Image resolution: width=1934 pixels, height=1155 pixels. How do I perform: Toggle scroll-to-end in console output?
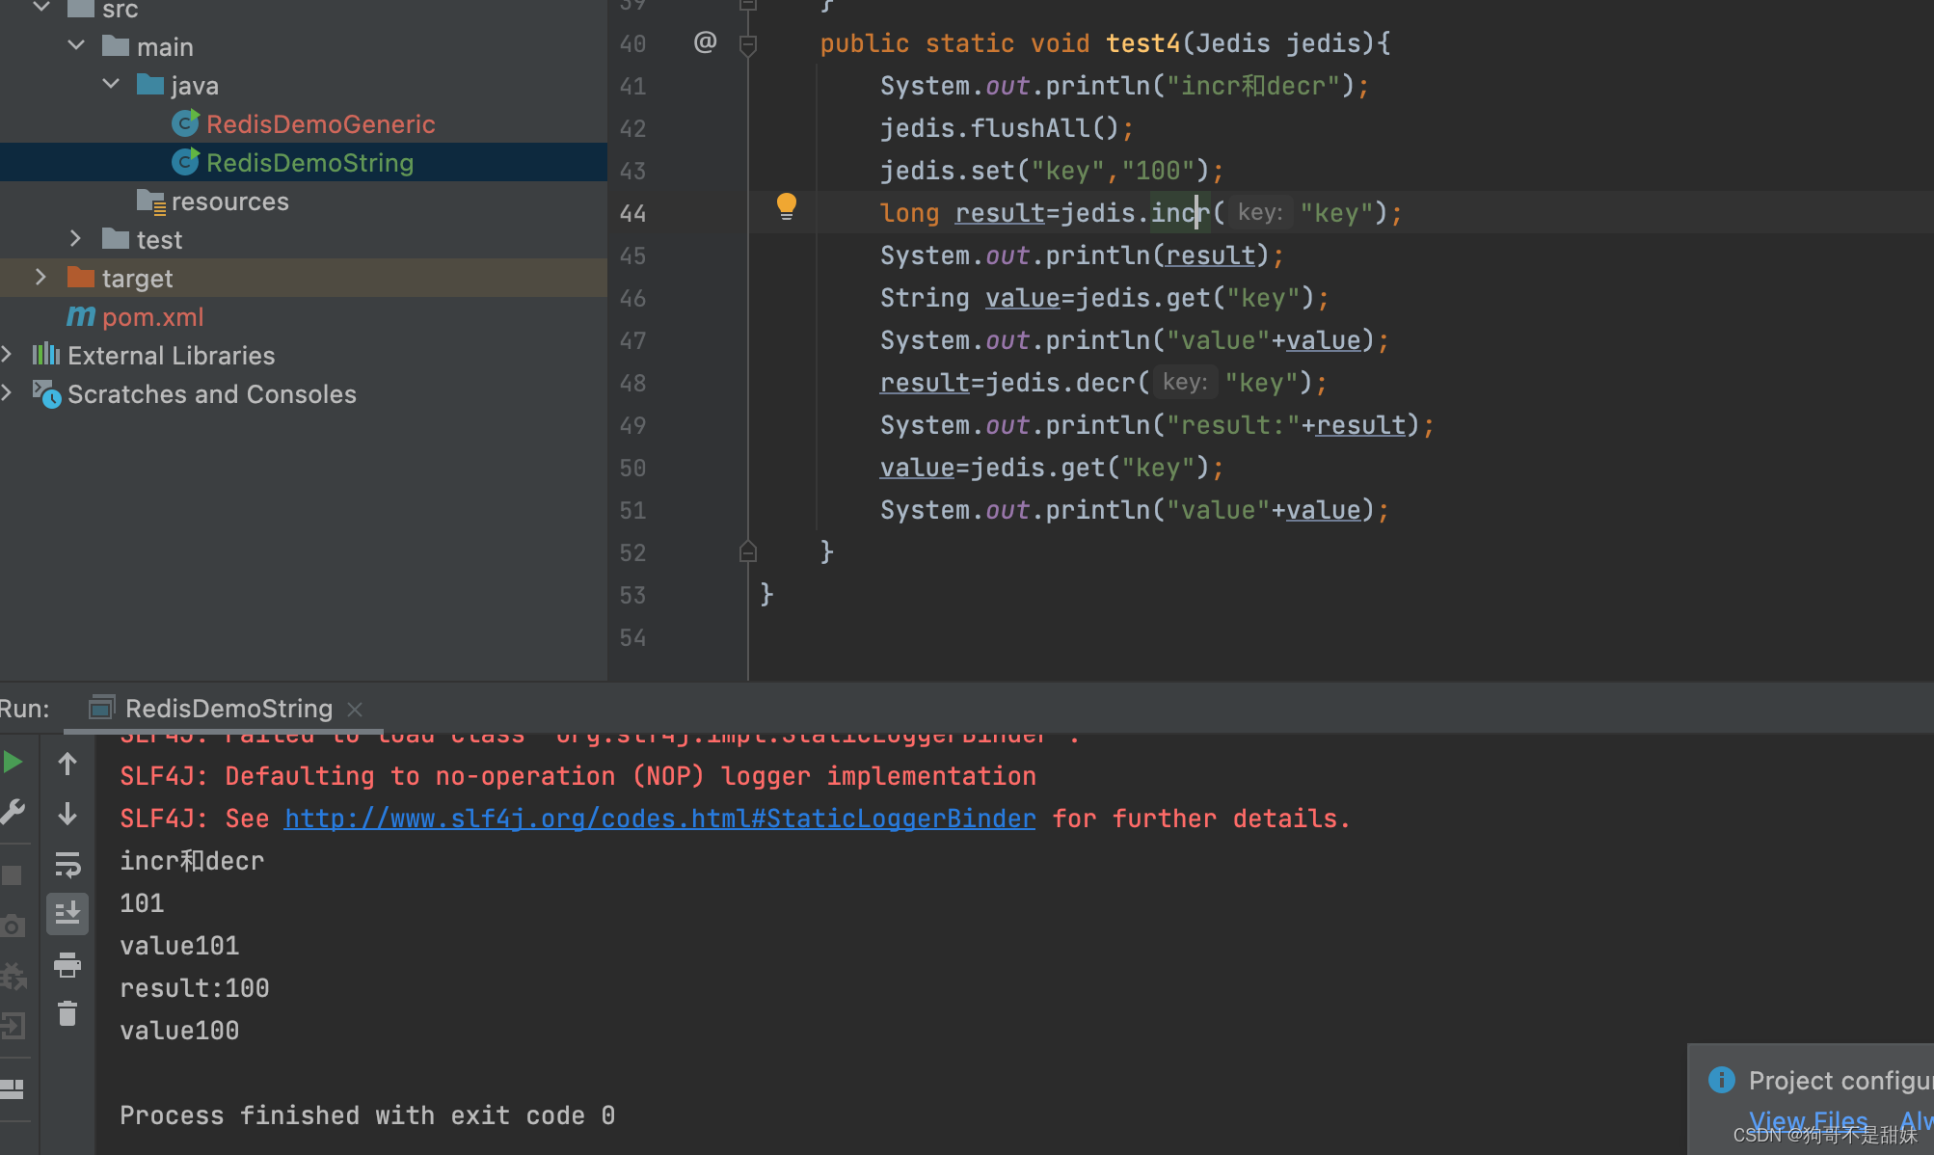point(67,912)
